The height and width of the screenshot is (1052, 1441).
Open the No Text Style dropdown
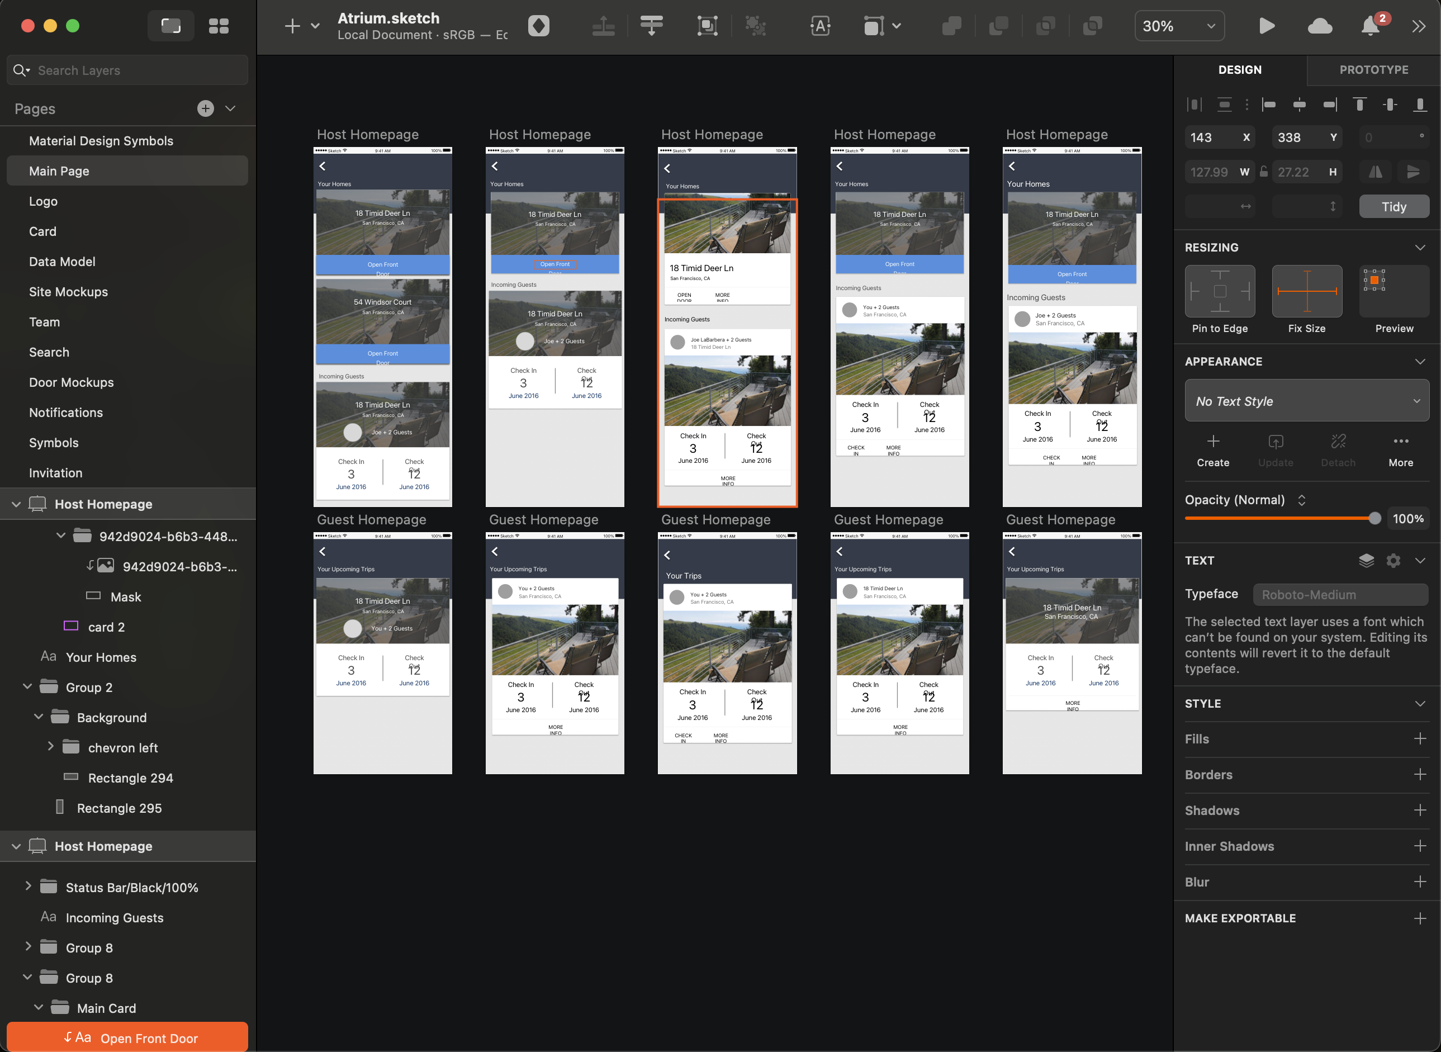[1307, 401]
